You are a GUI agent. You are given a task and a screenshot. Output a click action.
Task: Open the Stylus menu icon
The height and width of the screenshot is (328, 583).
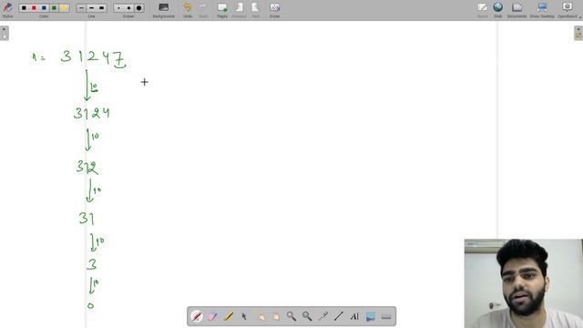pos(7,9)
